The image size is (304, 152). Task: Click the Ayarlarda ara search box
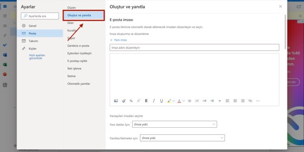point(40,16)
